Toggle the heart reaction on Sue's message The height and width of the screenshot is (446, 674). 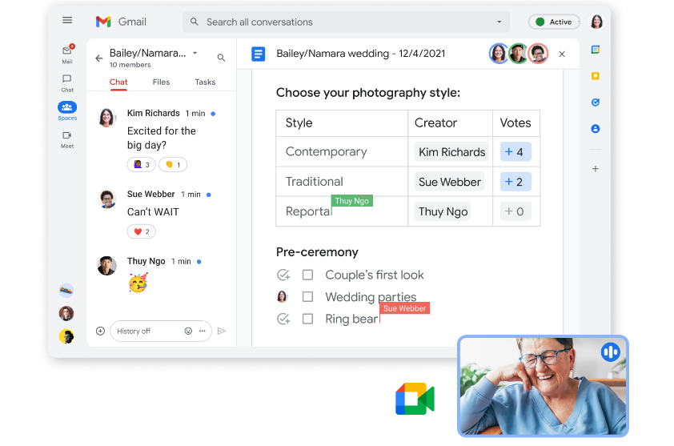[141, 232]
